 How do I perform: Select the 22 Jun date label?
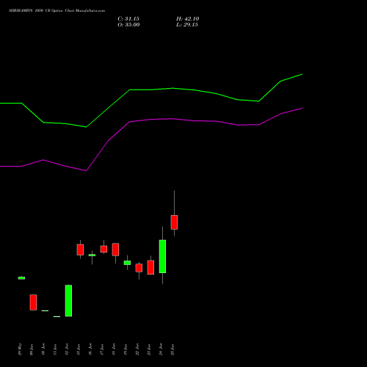coord(137,349)
